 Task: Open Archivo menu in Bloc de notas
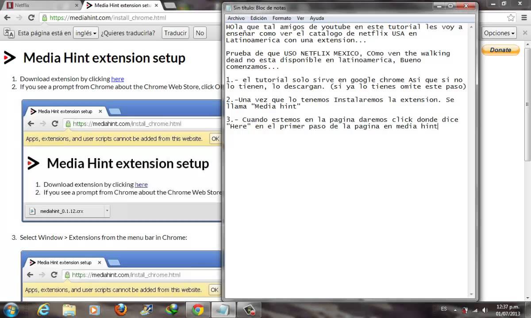coord(236,18)
